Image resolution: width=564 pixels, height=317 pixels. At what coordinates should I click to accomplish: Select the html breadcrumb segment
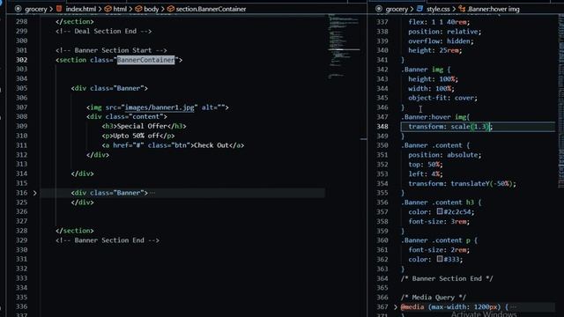click(x=120, y=9)
